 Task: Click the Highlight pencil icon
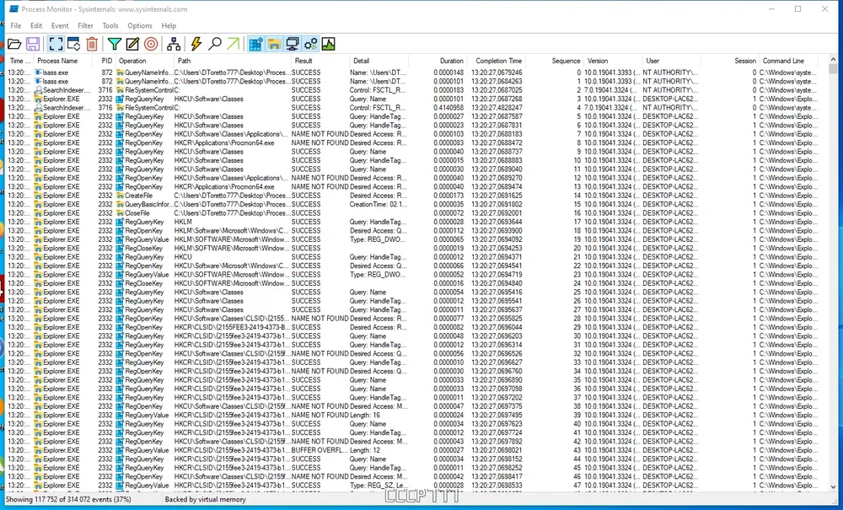click(132, 44)
